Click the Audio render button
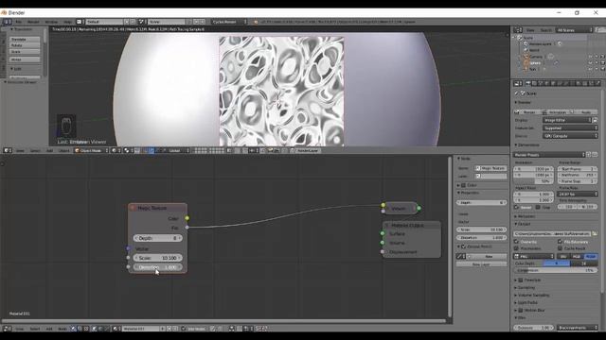The width and height of the screenshot is (606, 340). coord(583,111)
